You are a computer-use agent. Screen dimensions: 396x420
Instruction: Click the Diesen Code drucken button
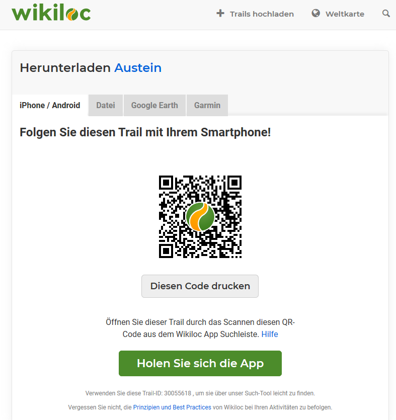click(x=200, y=286)
